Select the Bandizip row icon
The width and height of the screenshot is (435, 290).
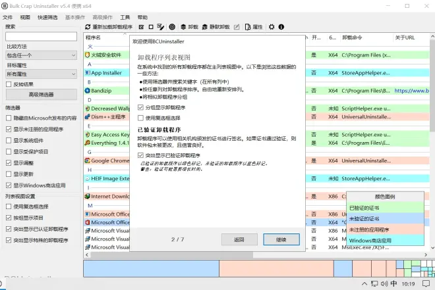click(x=88, y=91)
